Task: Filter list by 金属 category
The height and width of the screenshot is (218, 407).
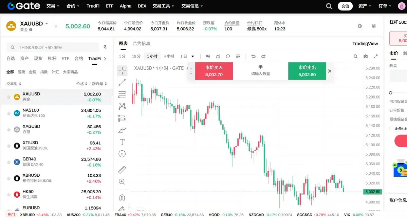Action: [33, 72]
